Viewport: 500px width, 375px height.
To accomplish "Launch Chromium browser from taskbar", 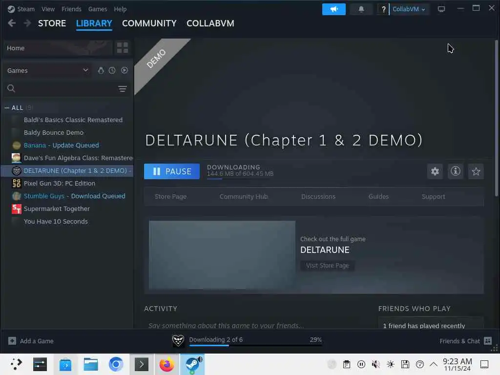I will tap(116, 364).
